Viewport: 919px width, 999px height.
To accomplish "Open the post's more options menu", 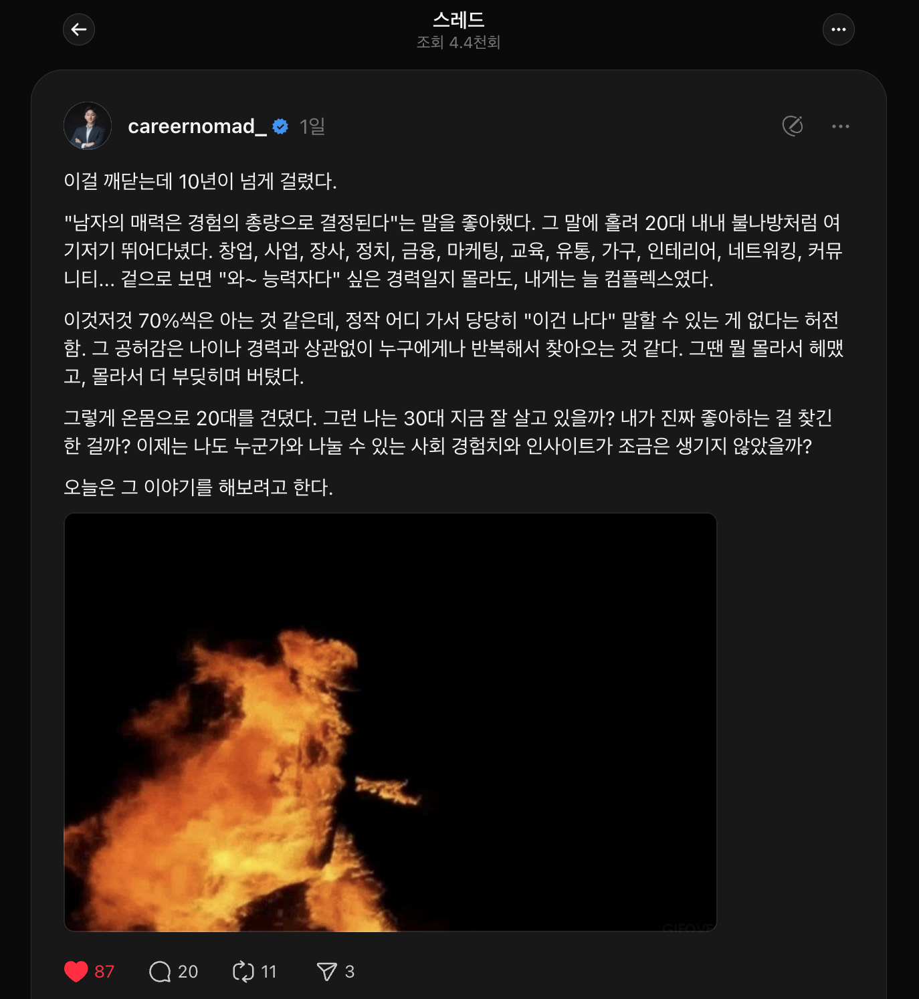I will point(840,126).
